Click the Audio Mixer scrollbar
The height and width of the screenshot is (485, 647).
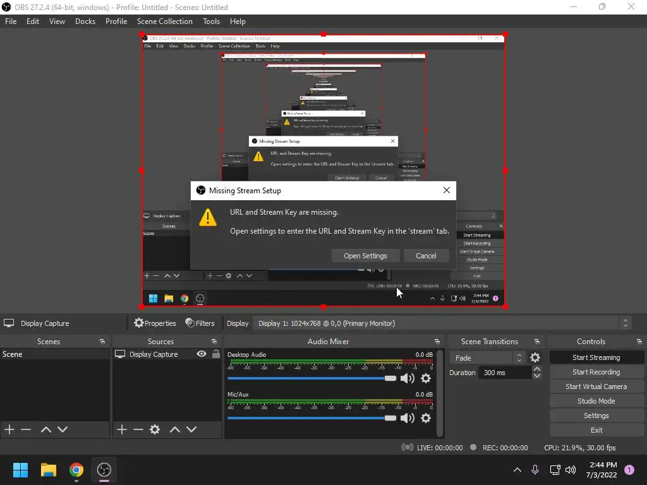[x=440, y=393]
